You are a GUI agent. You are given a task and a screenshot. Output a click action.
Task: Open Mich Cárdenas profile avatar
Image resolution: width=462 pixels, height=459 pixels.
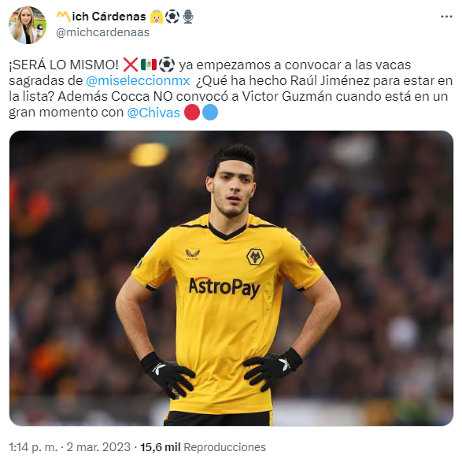(28, 25)
